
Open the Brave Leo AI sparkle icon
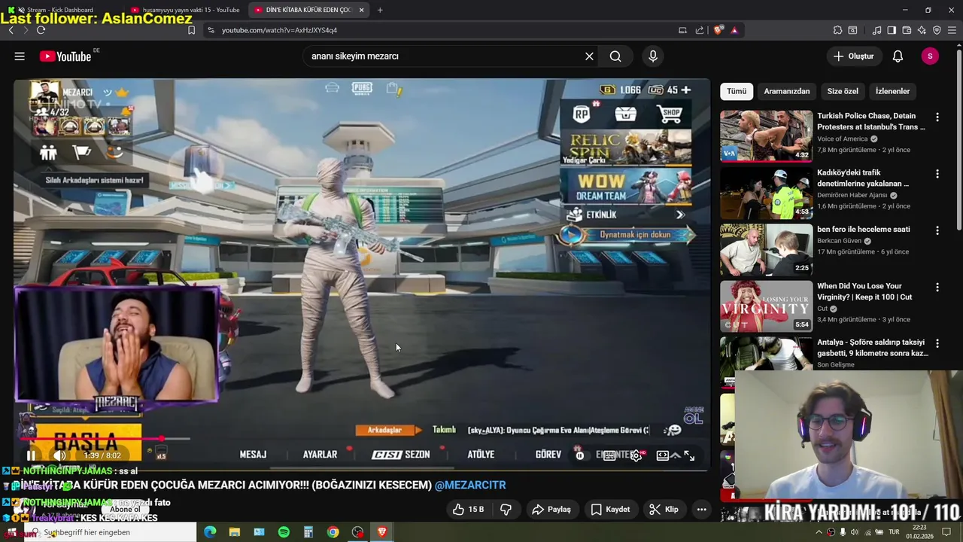click(922, 30)
